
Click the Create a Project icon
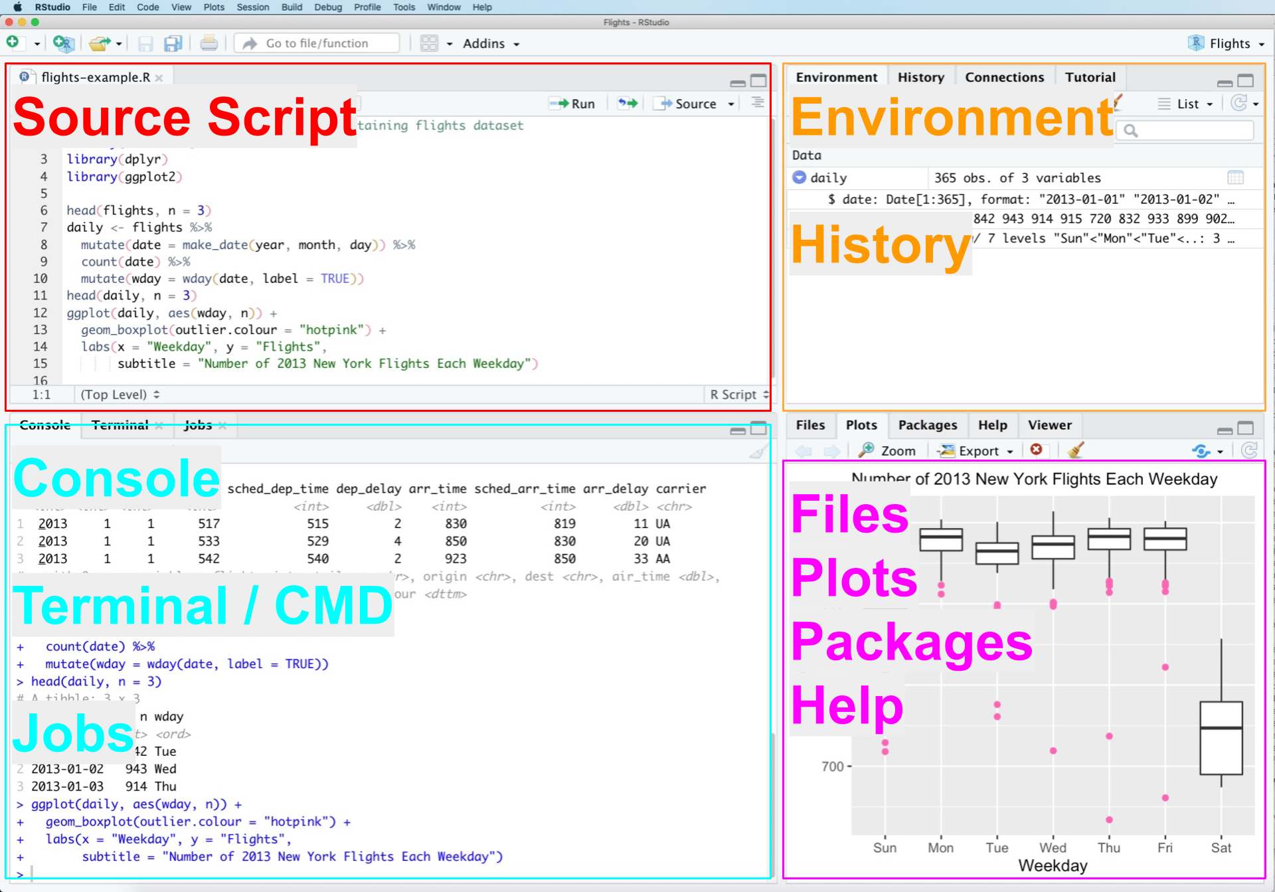click(63, 44)
